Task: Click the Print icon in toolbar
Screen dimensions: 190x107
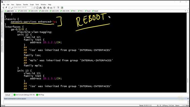Action: pos(44,8)
